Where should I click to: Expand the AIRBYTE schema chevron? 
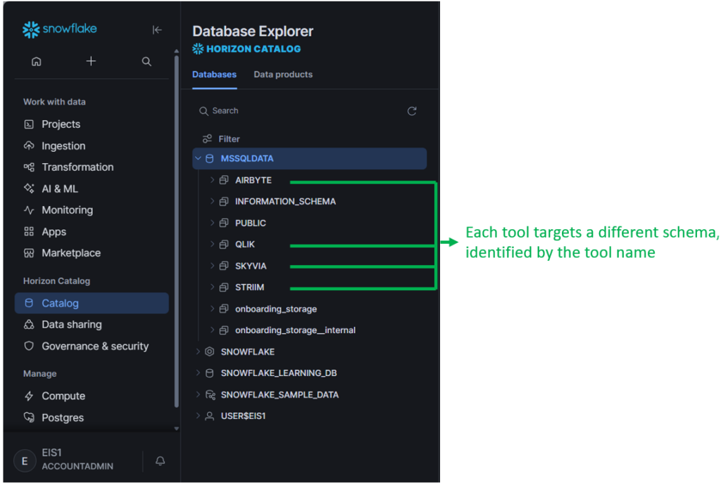point(212,180)
